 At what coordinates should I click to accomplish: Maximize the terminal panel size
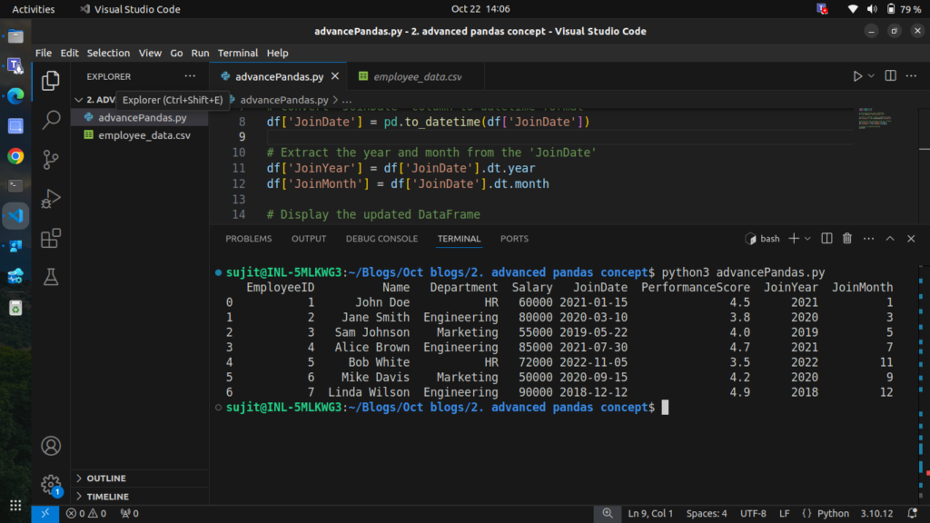pyautogui.click(x=889, y=239)
